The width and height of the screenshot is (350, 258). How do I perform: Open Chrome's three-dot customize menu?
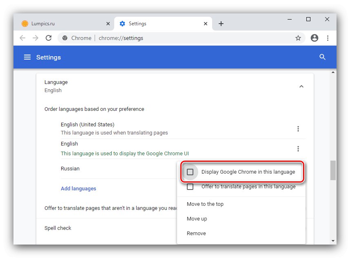click(328, 38)
